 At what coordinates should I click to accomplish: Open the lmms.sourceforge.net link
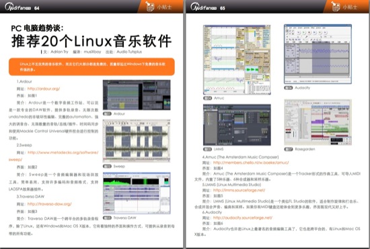(x=239, y=190)
